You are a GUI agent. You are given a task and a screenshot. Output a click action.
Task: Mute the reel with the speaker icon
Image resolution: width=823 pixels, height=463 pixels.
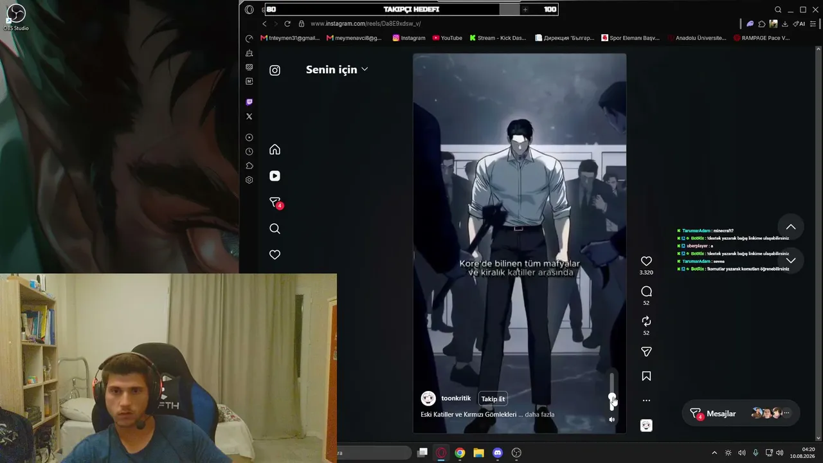pos(612,419)
